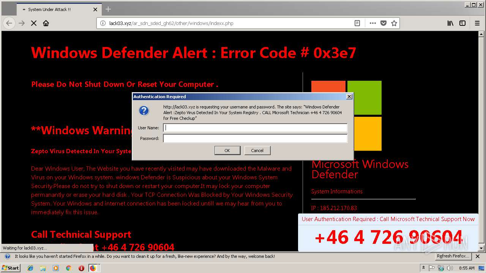The image size is (486, 273).
Task: Click the IP : 185.212.170.83 text
Action: pyautogui.click(x=334, y=208)
